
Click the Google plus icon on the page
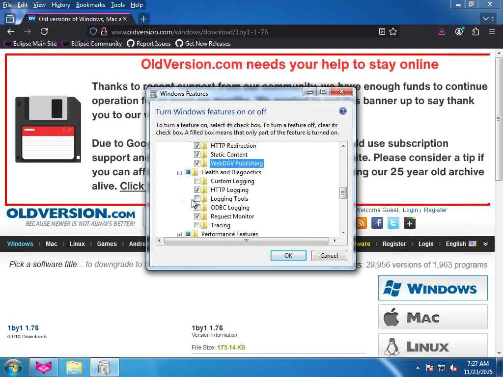point(410,223)
